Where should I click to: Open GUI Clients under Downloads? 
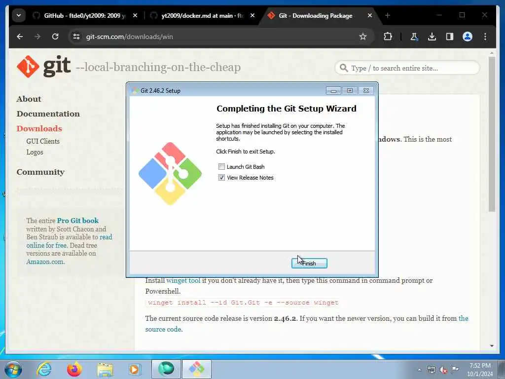pos(43,141)
